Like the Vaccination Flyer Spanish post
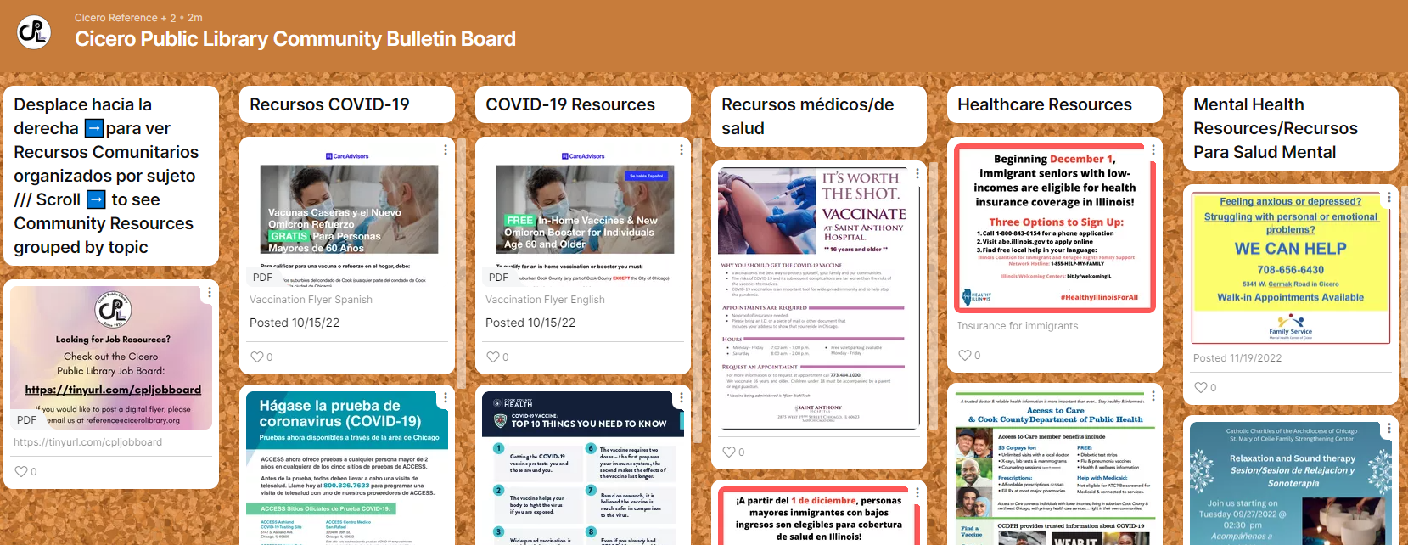This screenshot has width=1408, height=545. (256, 357)
